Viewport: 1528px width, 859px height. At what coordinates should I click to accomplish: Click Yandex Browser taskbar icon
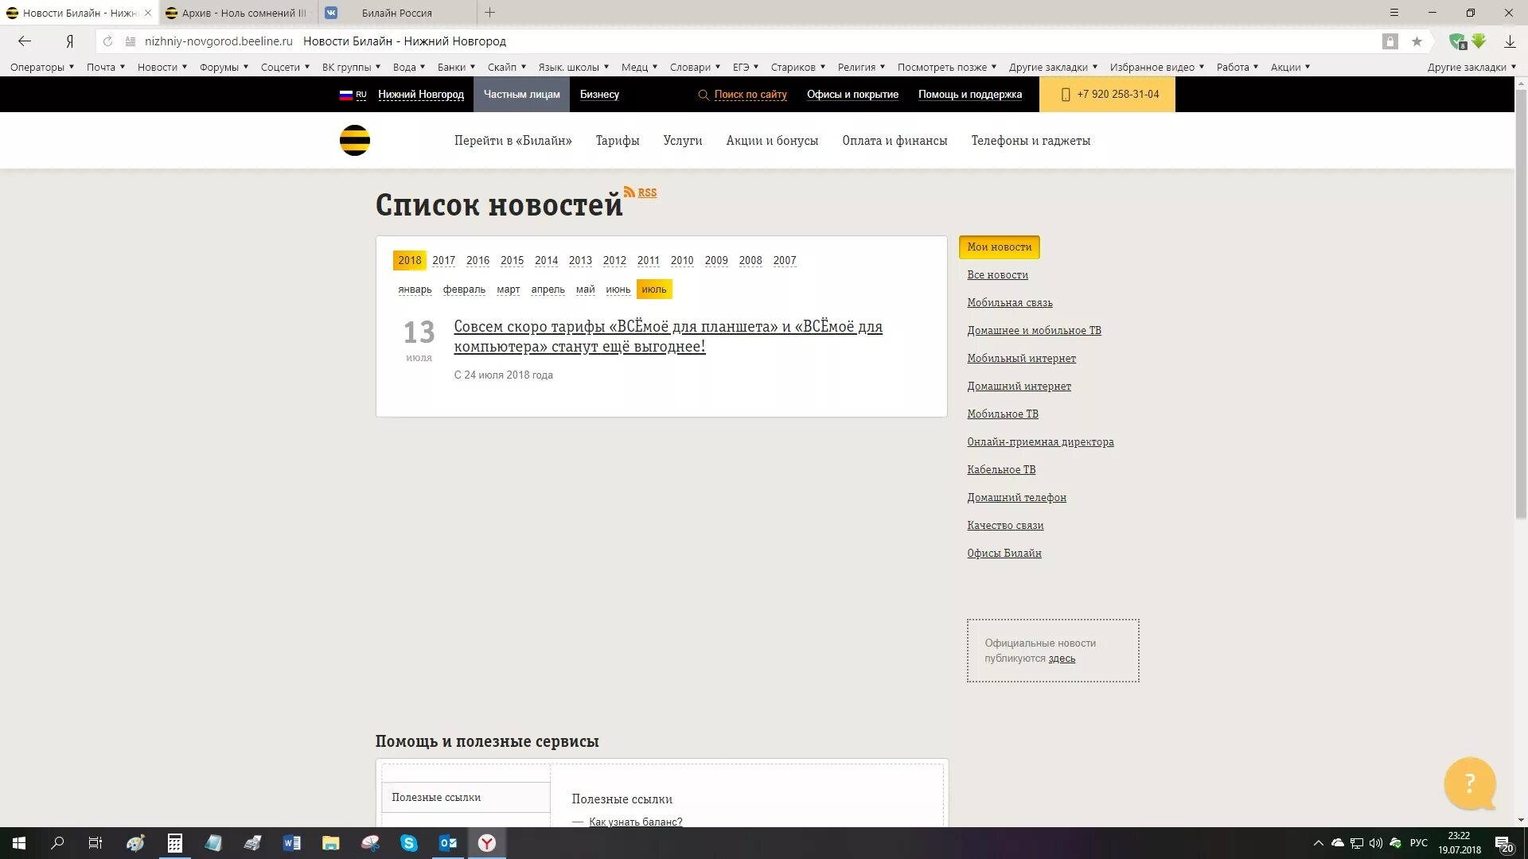[x=486, y=843]
